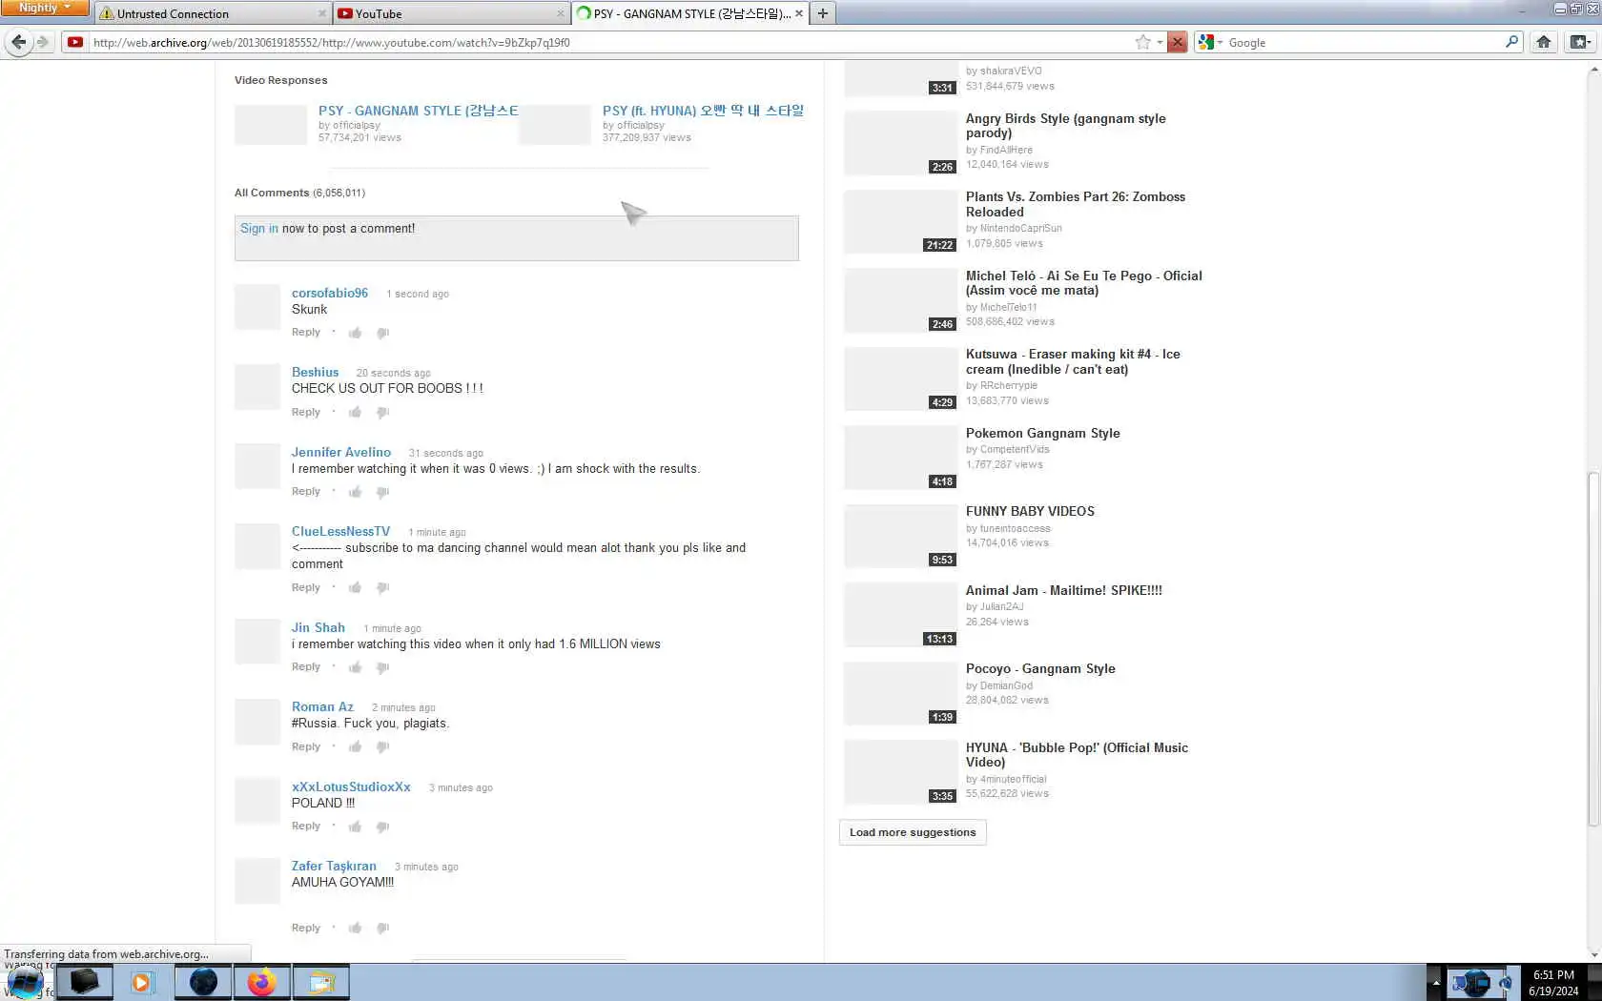Stop loading with the red X in the address bar

1178,42
